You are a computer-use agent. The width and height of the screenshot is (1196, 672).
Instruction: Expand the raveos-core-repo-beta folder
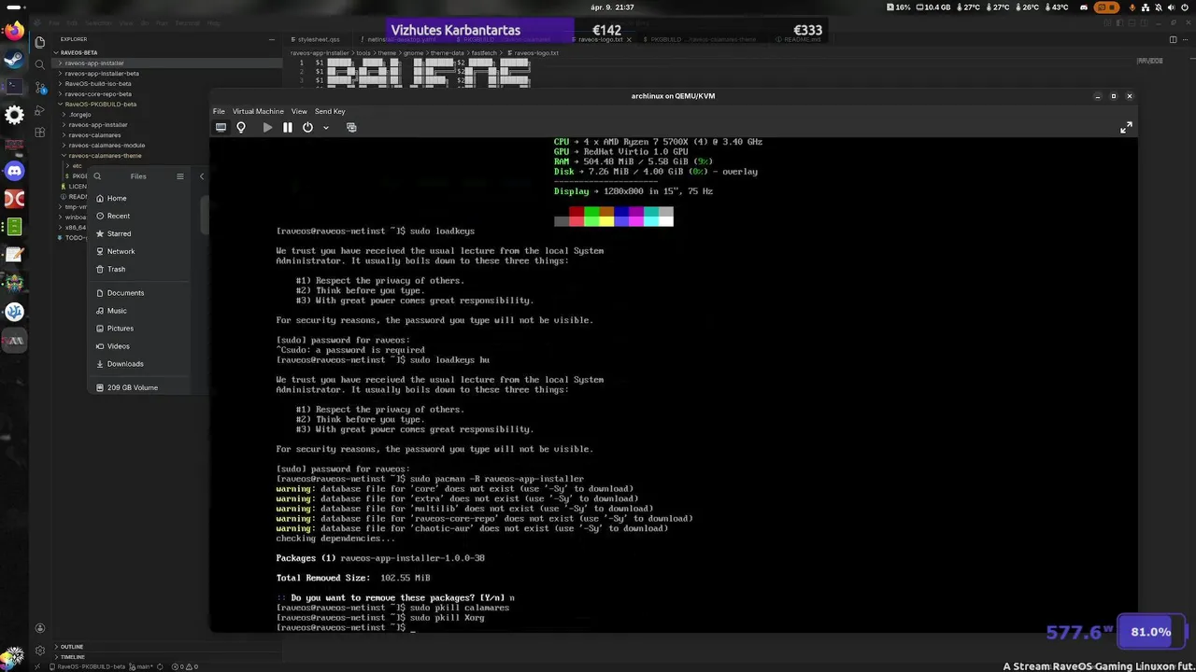coord(167,94)
